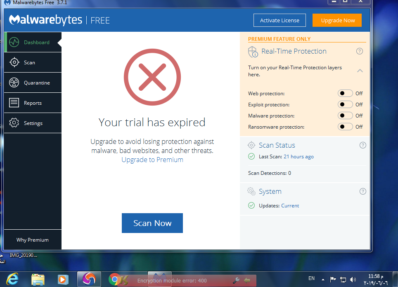The width and height of the screenshot is (398, 287).
Task: Click the EN language indicator
Action: point(311,278)
